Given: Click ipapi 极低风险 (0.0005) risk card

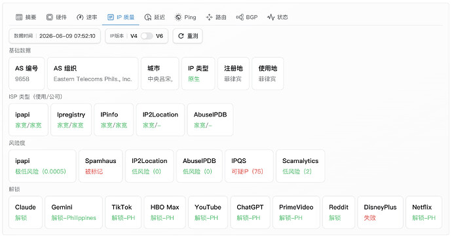Looking at the screenshot, I should (x=43, y=166).
